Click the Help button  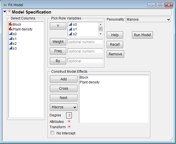click(x=115, y=35)
